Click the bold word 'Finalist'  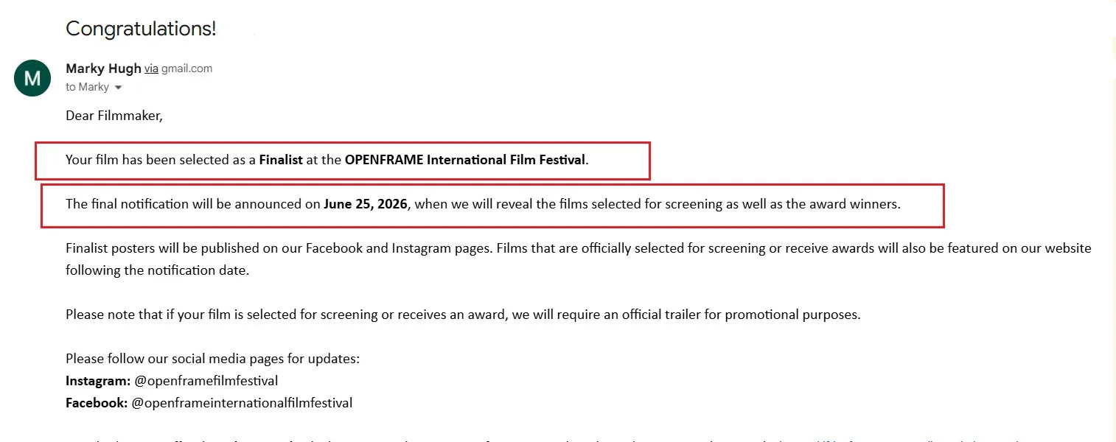(x=281, y=160)
